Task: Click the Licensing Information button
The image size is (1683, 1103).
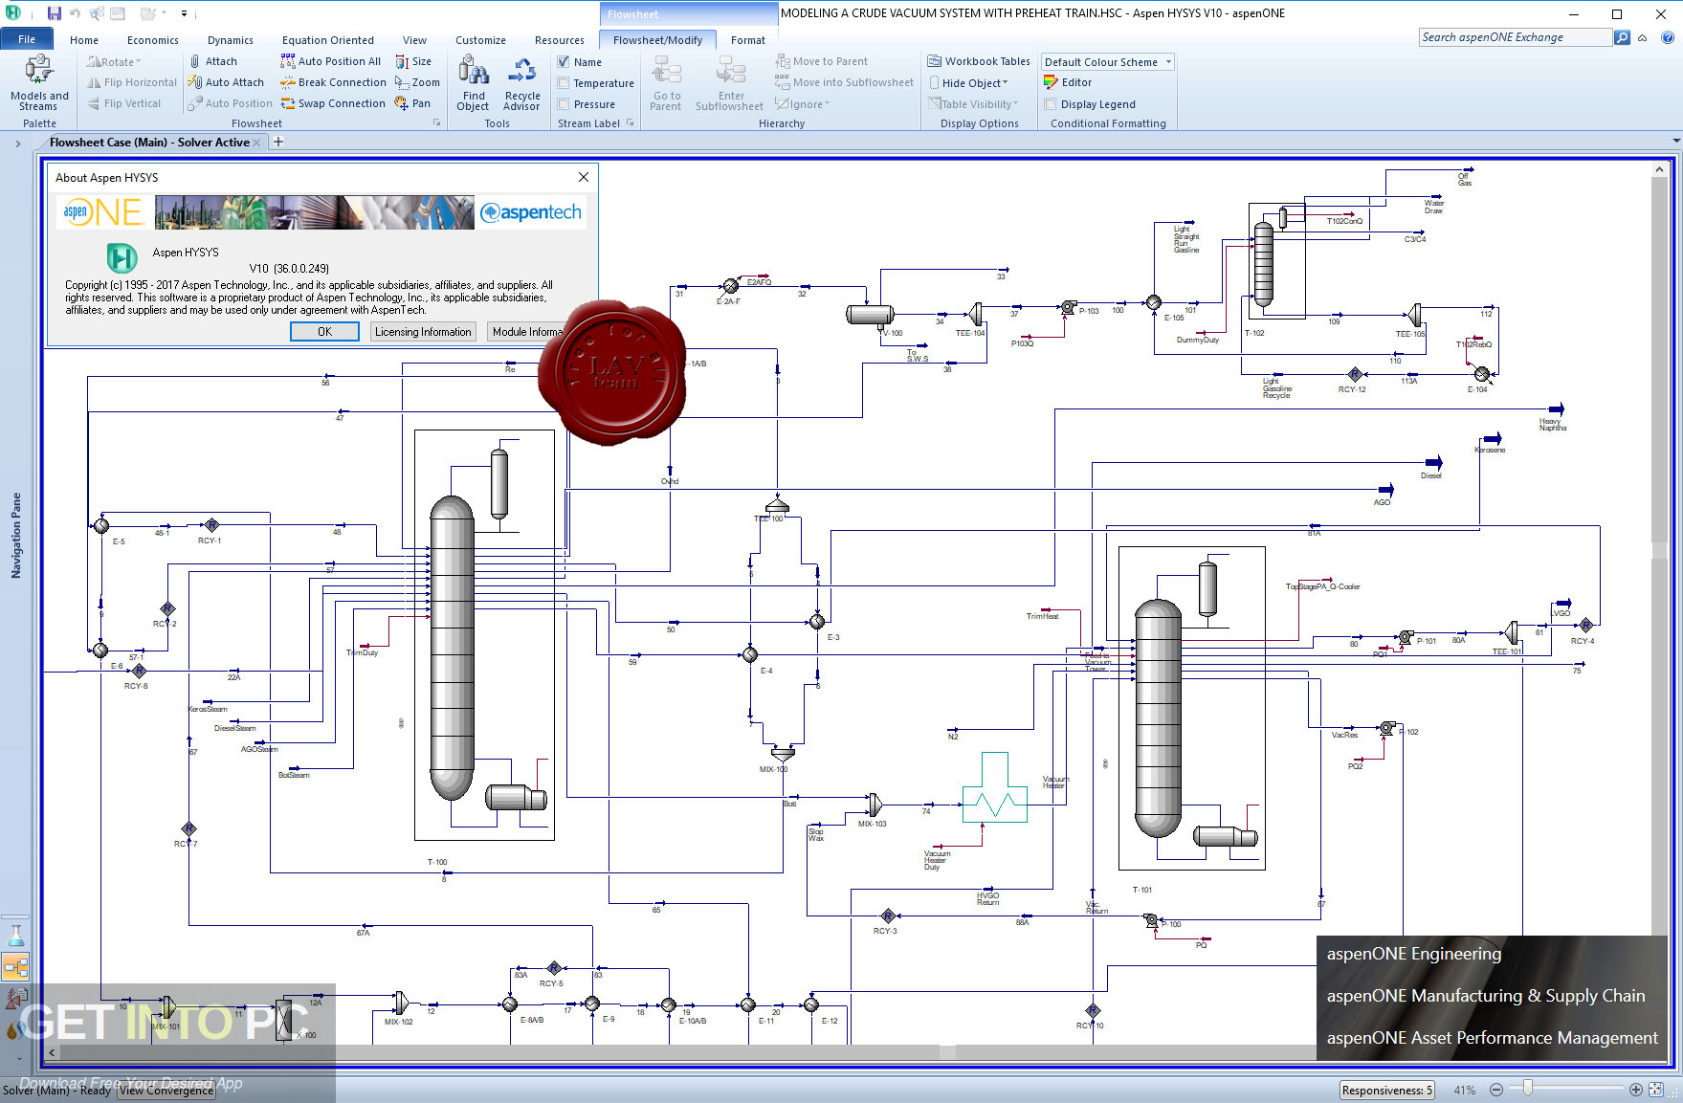Action: [423, 331]
